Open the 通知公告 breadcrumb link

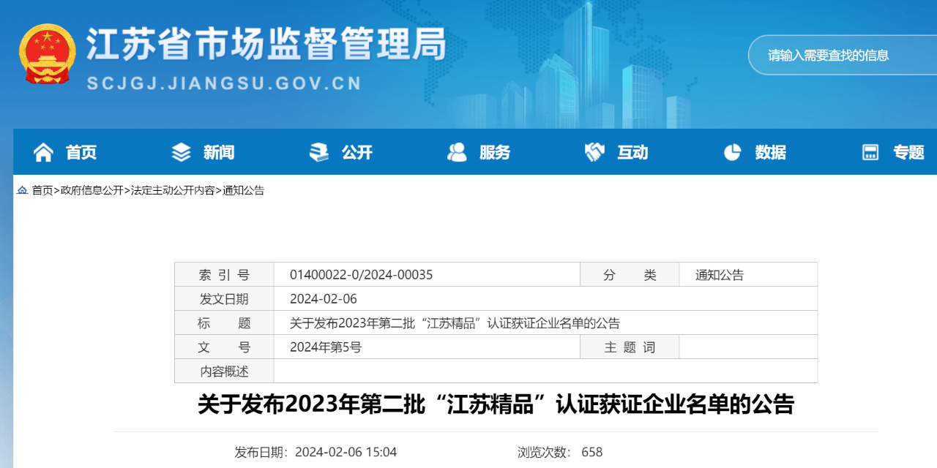click(x=243, y=190)
